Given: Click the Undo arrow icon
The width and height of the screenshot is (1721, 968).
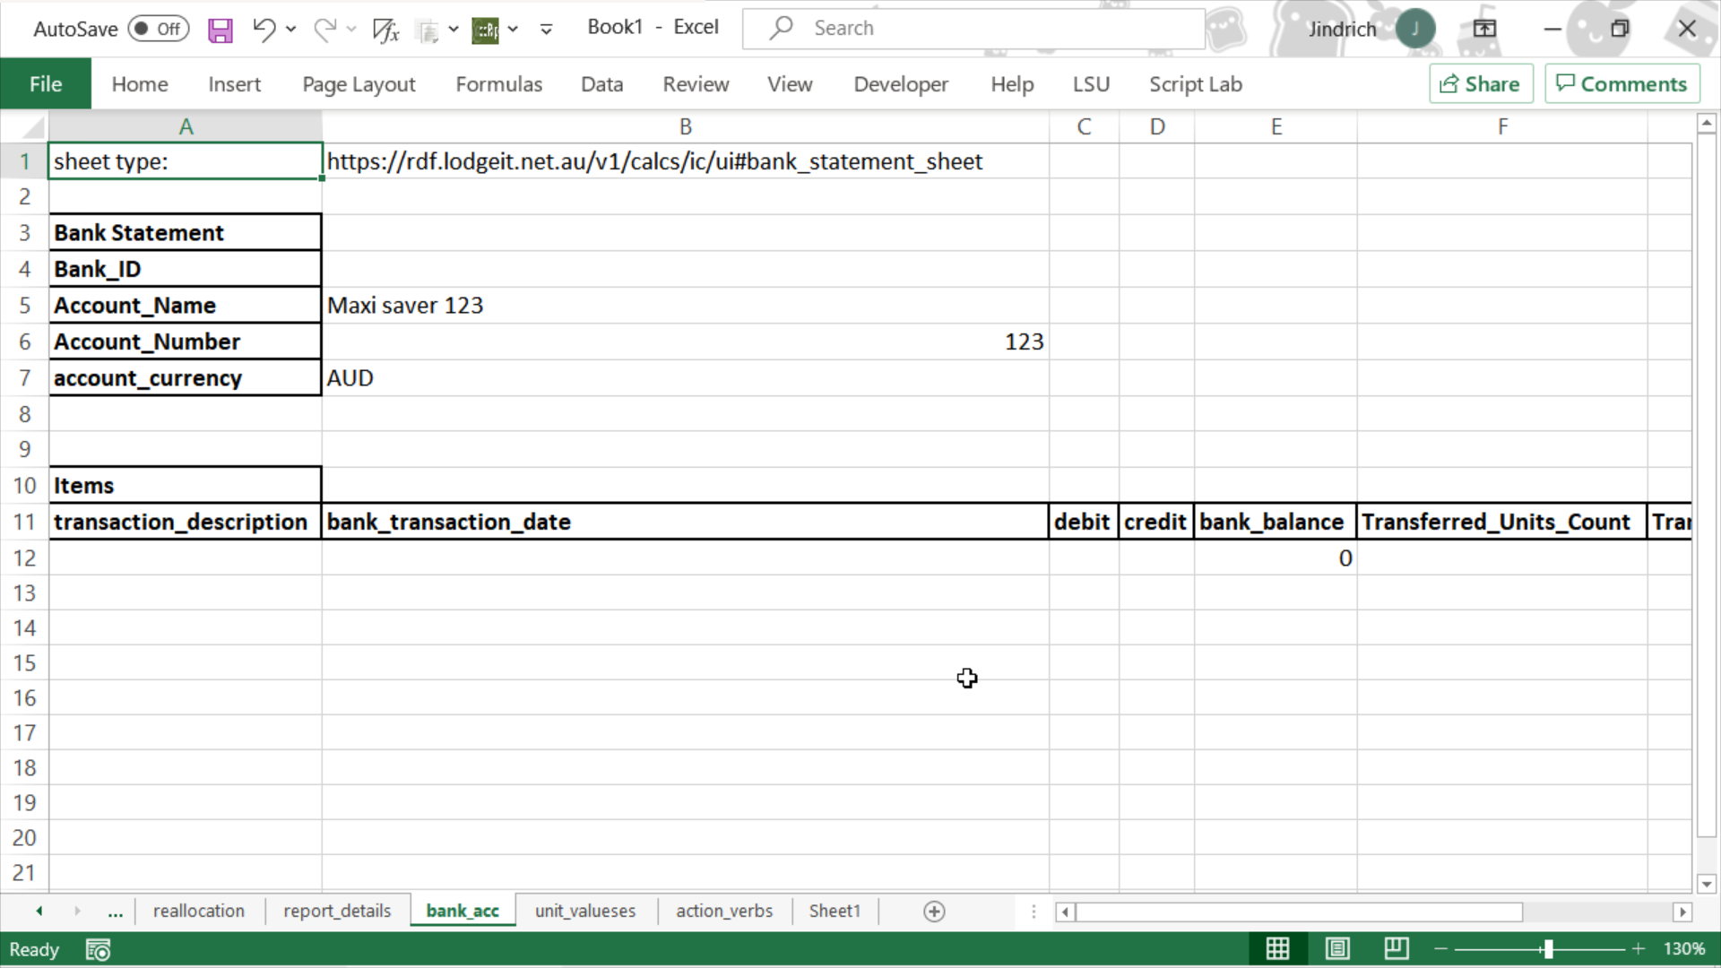Looking at the screenshot, I should 263,30.
